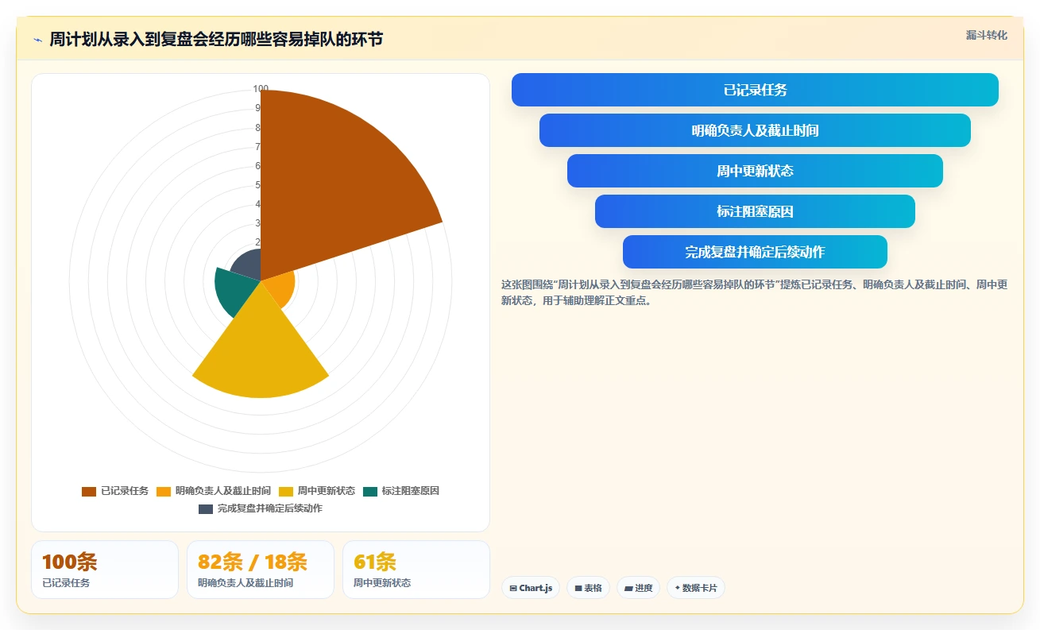Image resolution: width=1040 pixels, height=630 pixels.
Task: Toggle the 已记录任务 legend swatch
Action: 89,491
